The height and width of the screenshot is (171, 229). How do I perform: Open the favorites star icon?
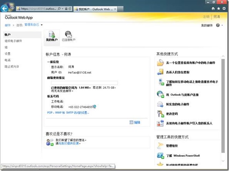pyautogui.click(x=219, y=9)
